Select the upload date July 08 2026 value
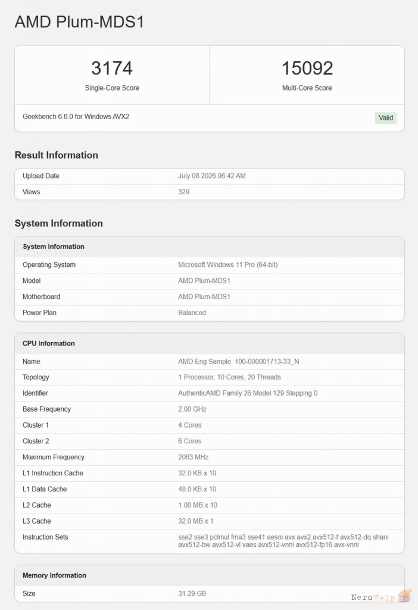This screenshot has width=418, height=610. (212, 176)
